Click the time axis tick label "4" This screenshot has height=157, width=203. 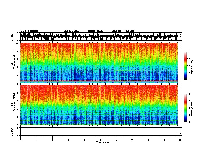click(84, 140)
